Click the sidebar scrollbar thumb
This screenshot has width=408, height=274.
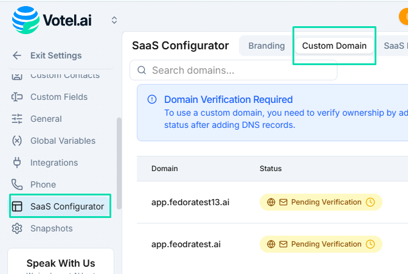(x=119, y=163)
